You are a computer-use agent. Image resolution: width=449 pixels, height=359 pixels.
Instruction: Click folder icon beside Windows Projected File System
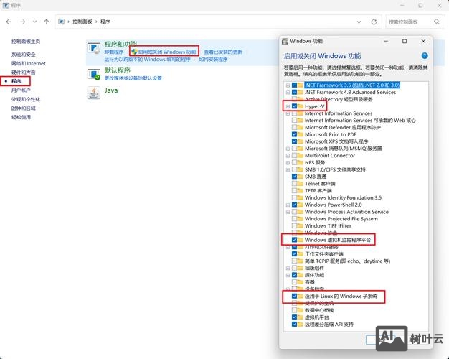[x=300, y=219]
